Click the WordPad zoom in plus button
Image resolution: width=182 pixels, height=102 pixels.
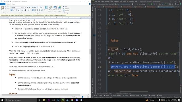(88, 97)
